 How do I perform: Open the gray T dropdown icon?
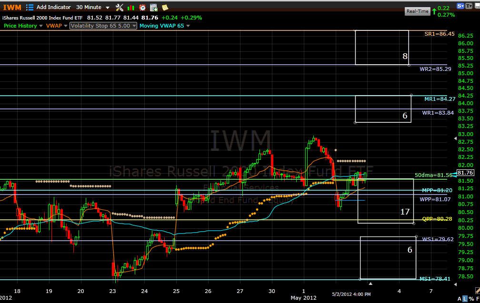pyautogui.click(x=469, y=6)
